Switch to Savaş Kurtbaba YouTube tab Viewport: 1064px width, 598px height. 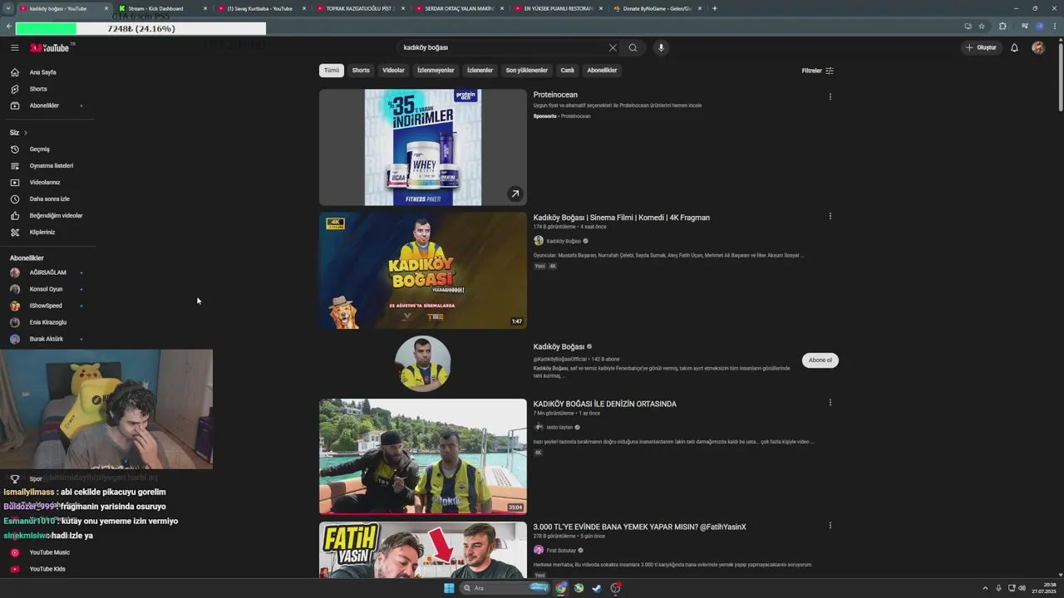tap(261, 8)
